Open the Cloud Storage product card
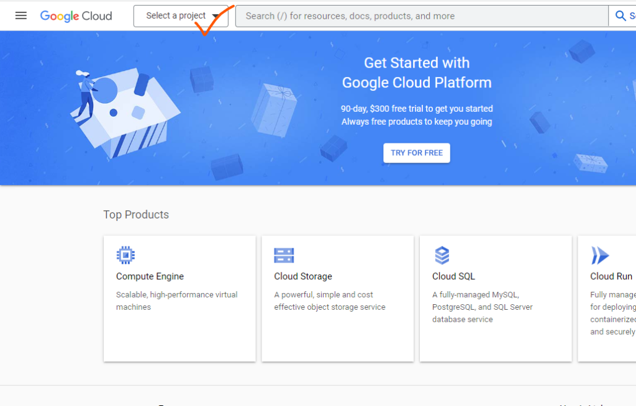The height and width of the screenshot is (406, 636). point(337,299)
